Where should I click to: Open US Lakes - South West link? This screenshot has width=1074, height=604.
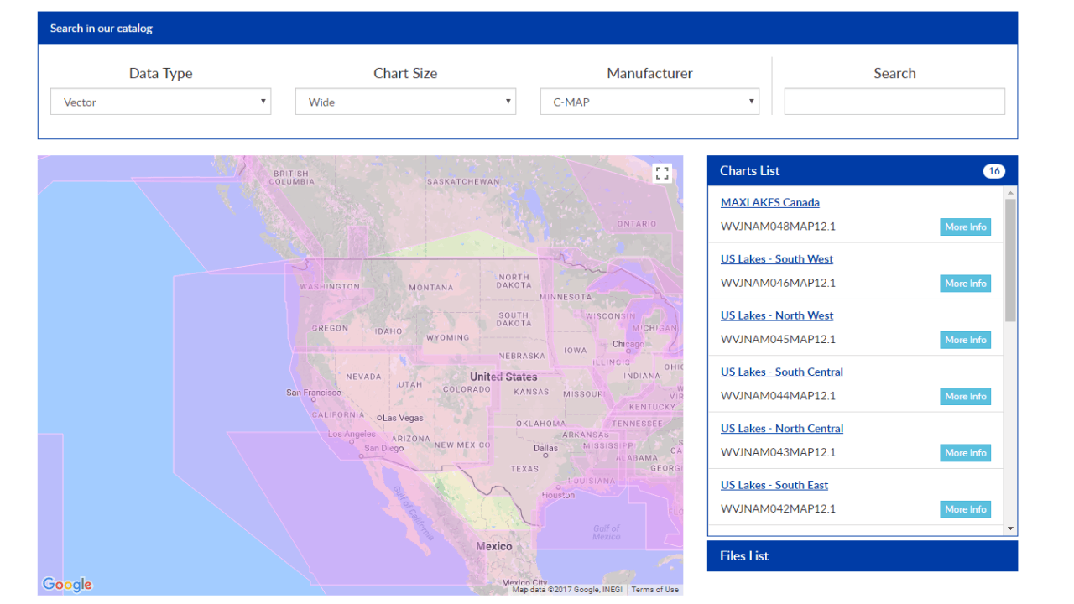[x=776, y=258]
